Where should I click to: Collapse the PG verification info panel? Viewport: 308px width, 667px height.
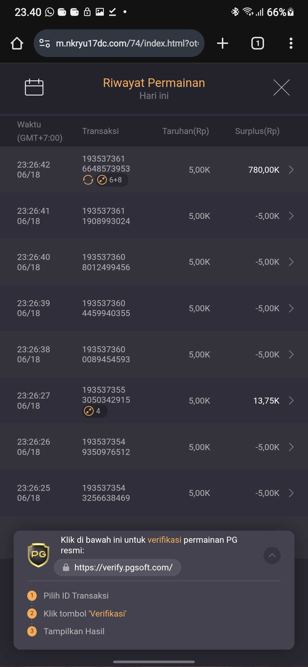tap(272, 555)
